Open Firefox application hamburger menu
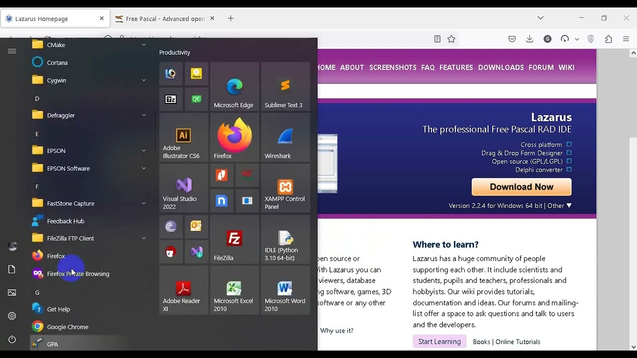 pos(626,39)
